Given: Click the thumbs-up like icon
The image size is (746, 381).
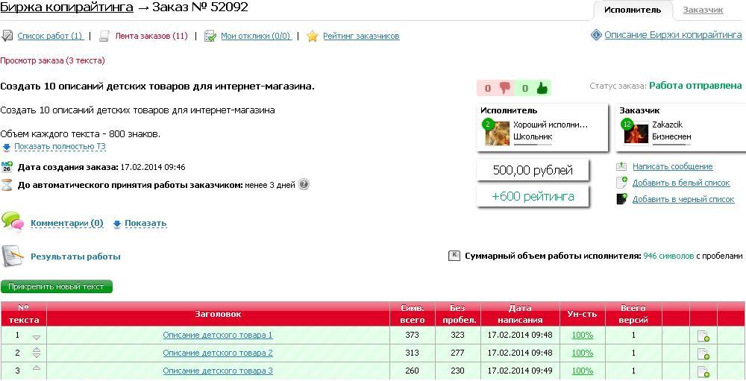Looking at the screenshot, I should coord(542,88).
